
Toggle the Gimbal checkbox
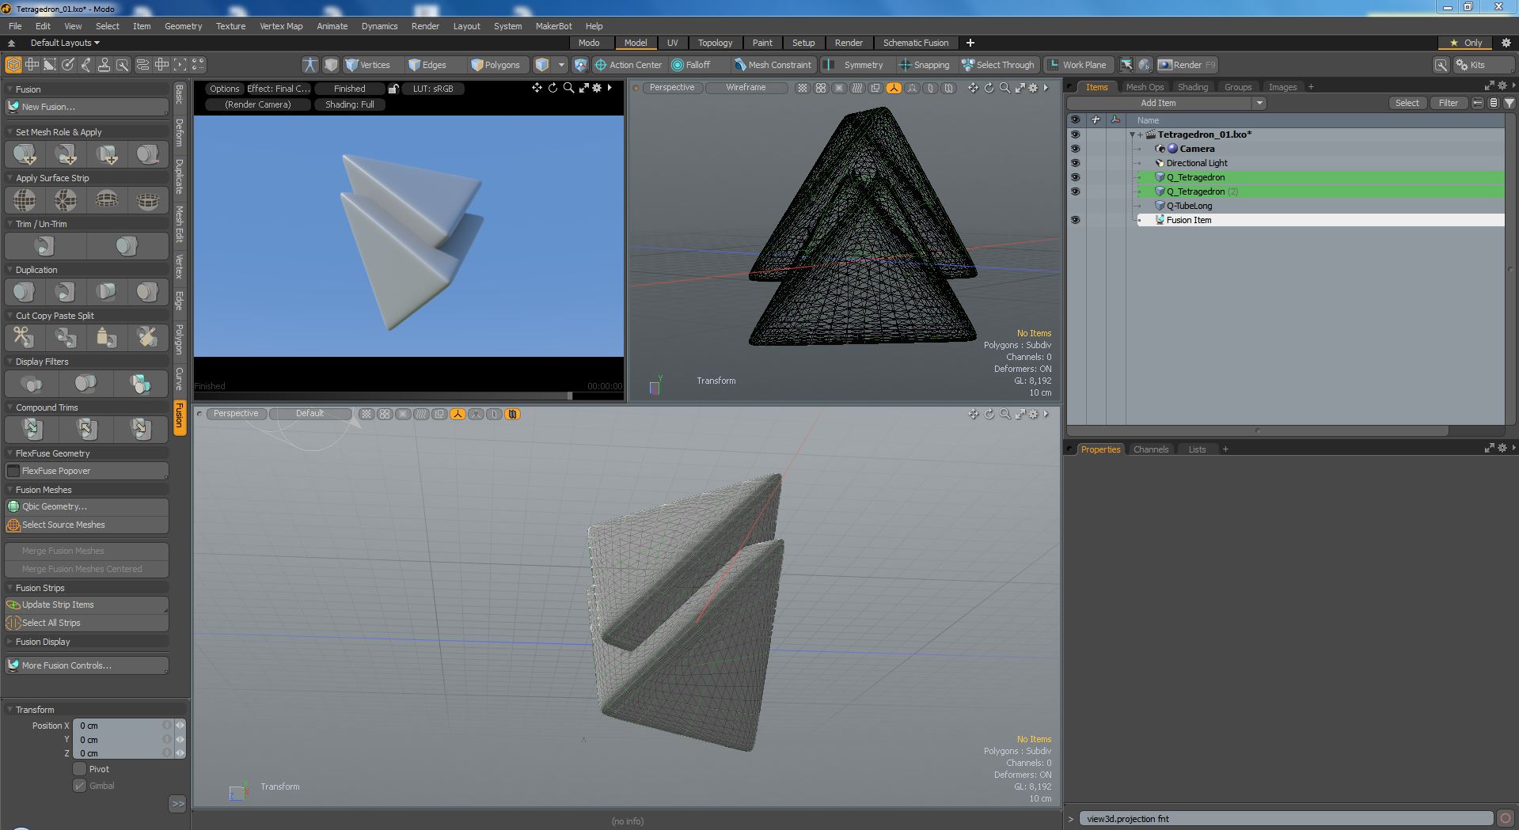click(x=80, y=786)
